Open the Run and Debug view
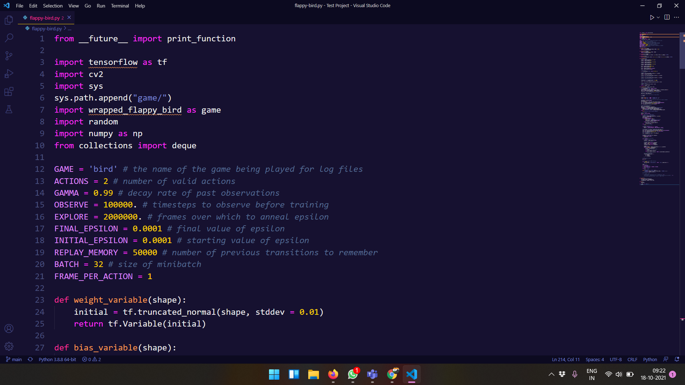The height and width of the screenshot is (385, 685). [9, 73]
